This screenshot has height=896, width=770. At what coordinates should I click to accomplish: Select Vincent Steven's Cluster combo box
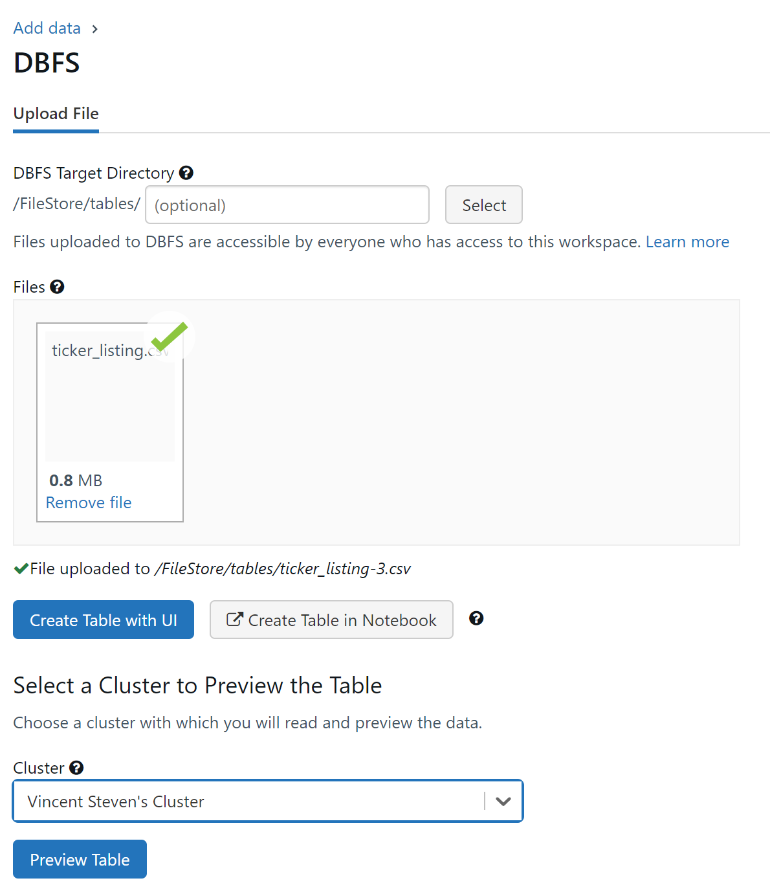coord(268,801)
